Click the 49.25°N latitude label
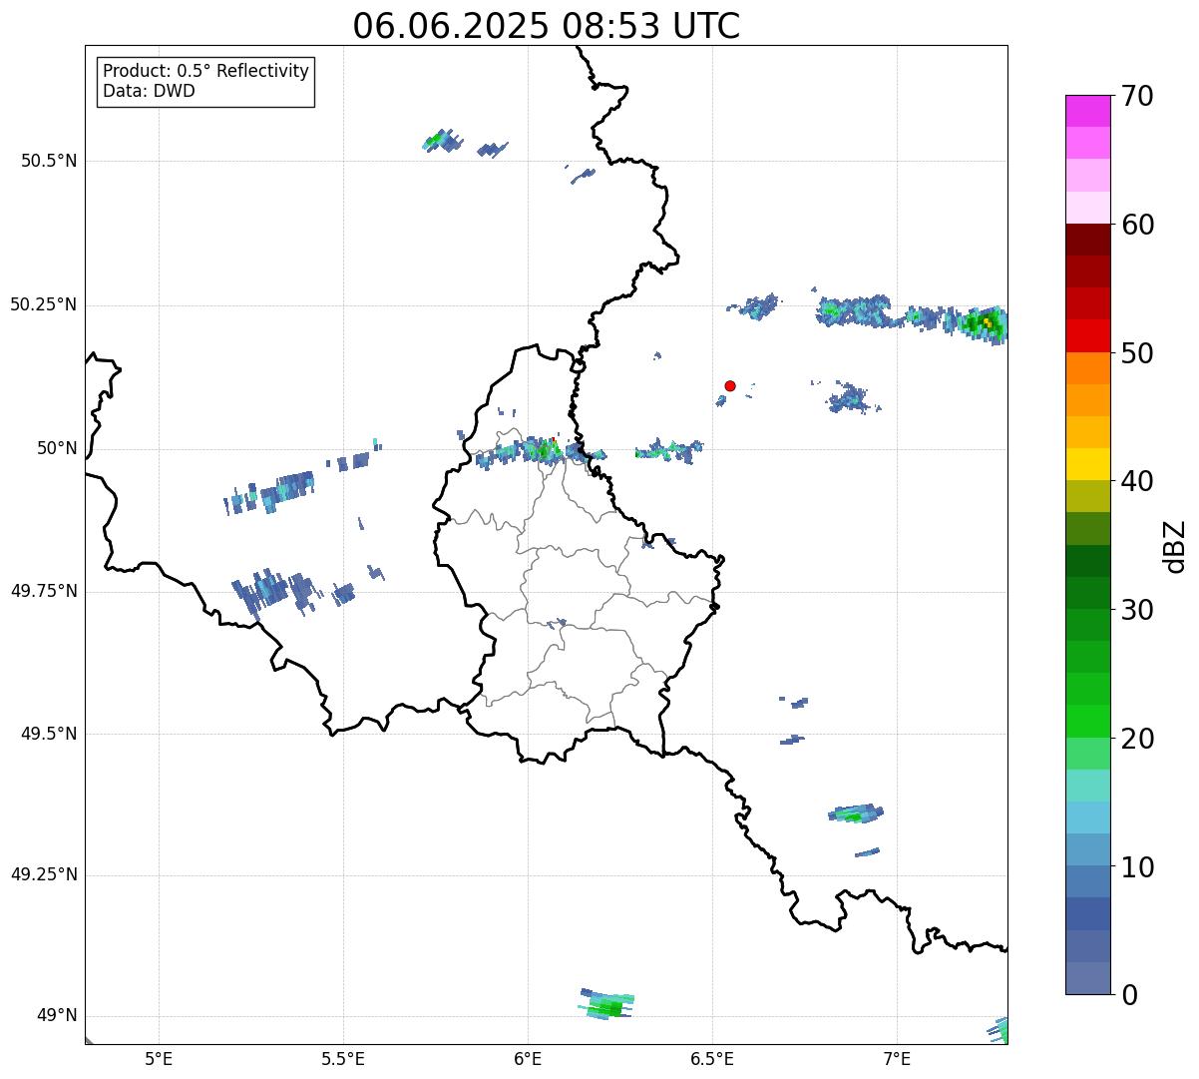This screenshot has width=1199, height=1079. tap(43, 875)
